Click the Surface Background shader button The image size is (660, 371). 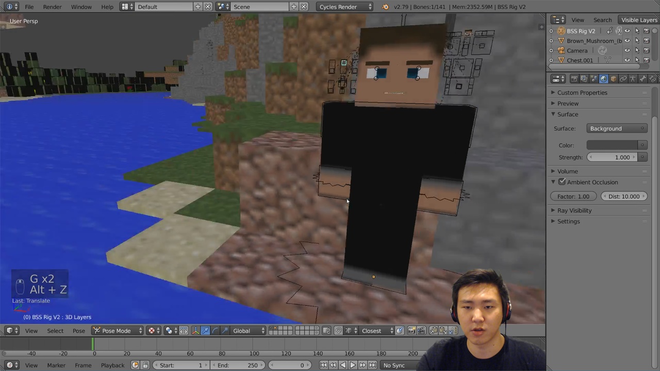pos(617,128)
